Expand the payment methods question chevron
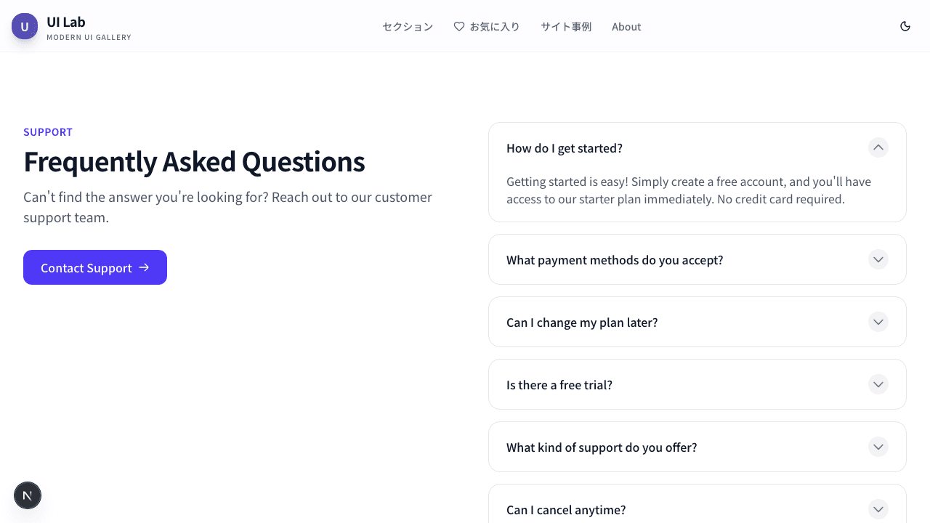The width and height of the screenshot is (930, 523). click(878, 259)
